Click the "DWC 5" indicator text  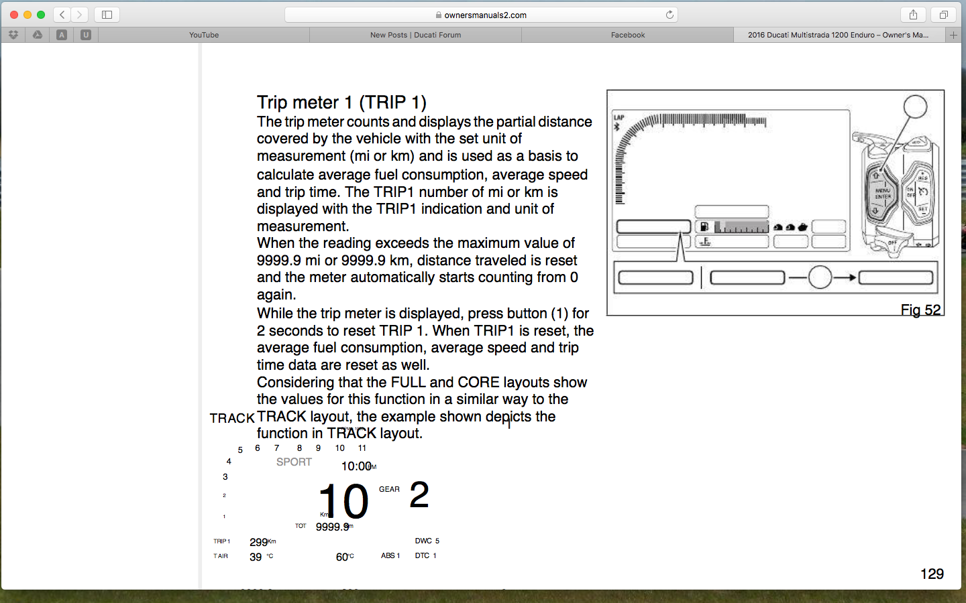pos(427,541)
